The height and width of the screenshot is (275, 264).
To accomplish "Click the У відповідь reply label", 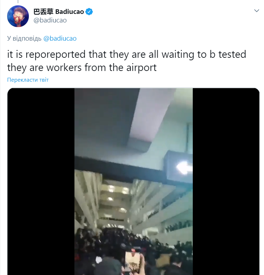I will click(x=24, y=39).
